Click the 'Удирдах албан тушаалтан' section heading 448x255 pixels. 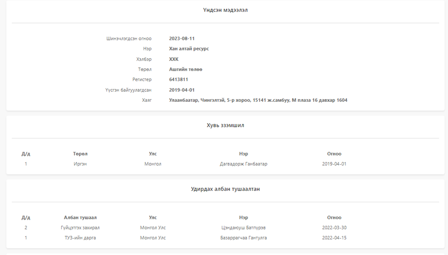[x=225, y=189]
